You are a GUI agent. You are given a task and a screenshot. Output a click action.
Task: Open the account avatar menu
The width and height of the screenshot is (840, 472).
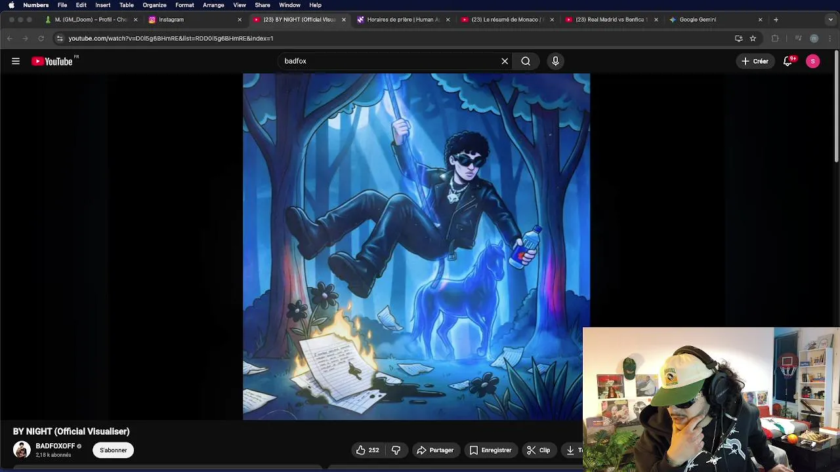tap(812, 61)
